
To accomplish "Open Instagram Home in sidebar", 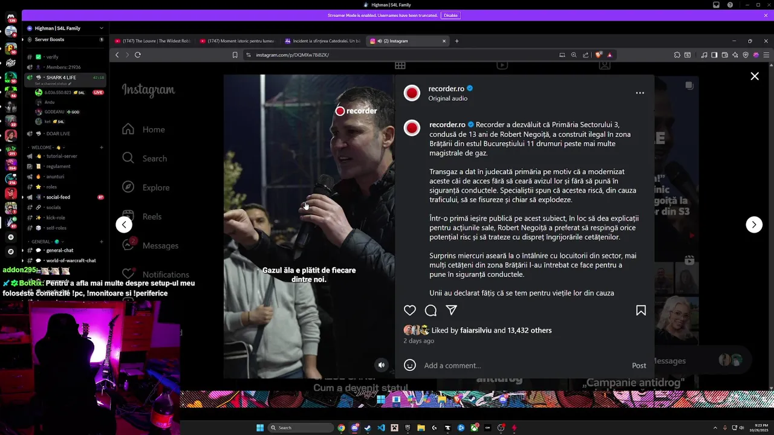I will click(x=144, y=129).
